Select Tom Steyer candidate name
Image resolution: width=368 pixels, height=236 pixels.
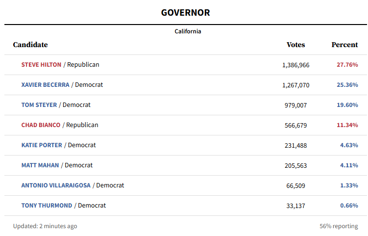(39, 105)
